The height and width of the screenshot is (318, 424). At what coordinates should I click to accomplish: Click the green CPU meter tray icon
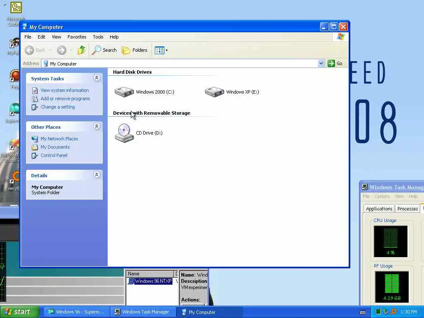tap(378, 312)
